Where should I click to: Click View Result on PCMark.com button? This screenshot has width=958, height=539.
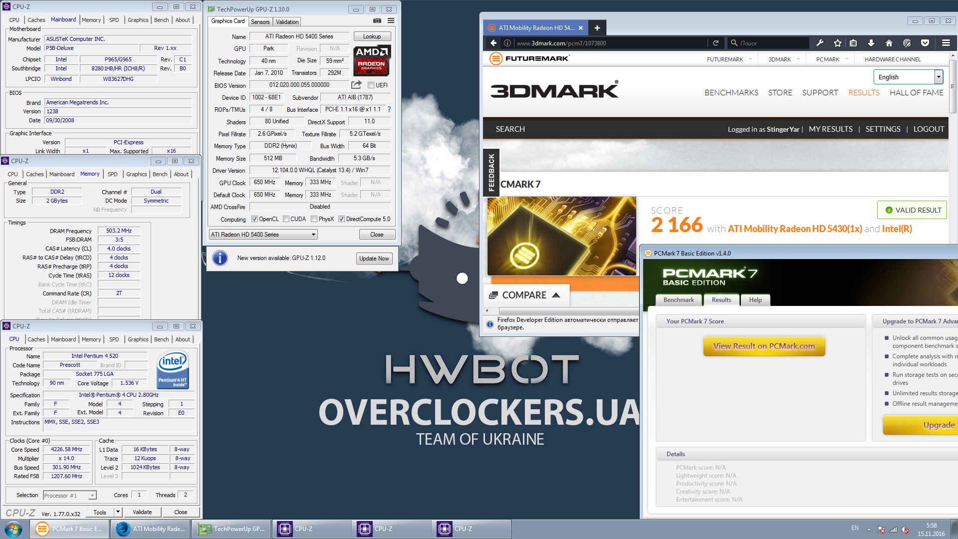[x=764, y=346]
